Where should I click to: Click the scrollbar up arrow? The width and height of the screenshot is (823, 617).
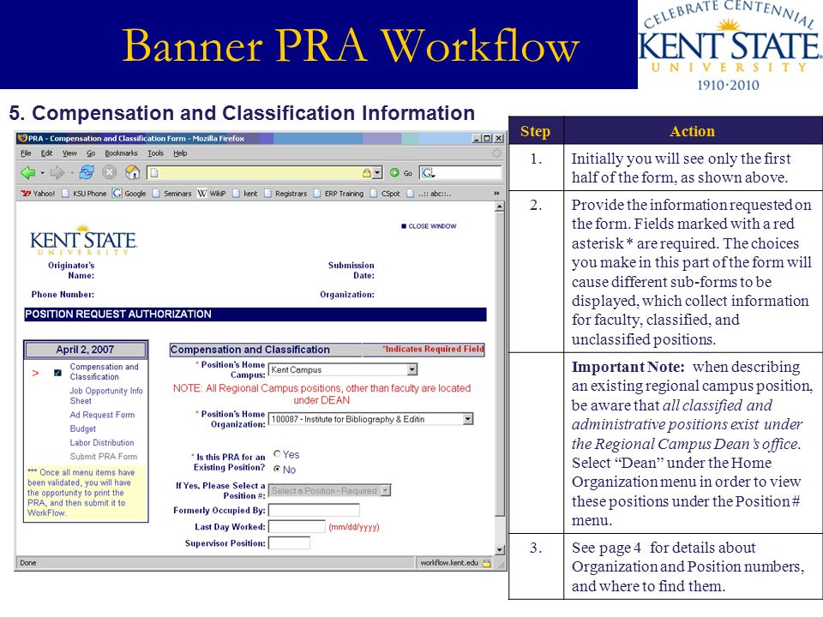[499, 207]
